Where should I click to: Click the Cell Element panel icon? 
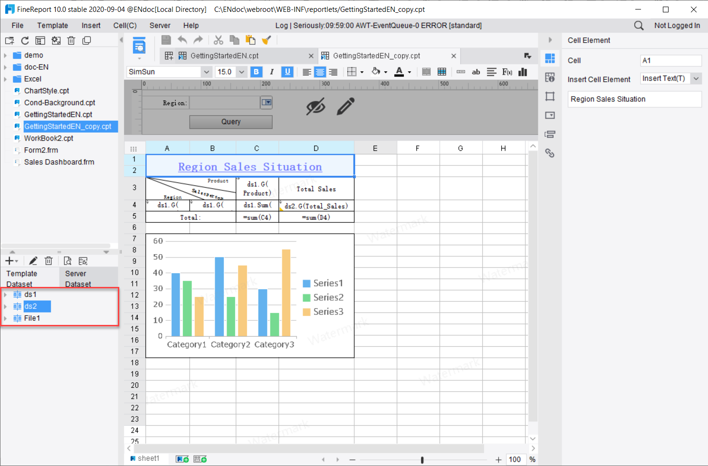click(550, 59)
